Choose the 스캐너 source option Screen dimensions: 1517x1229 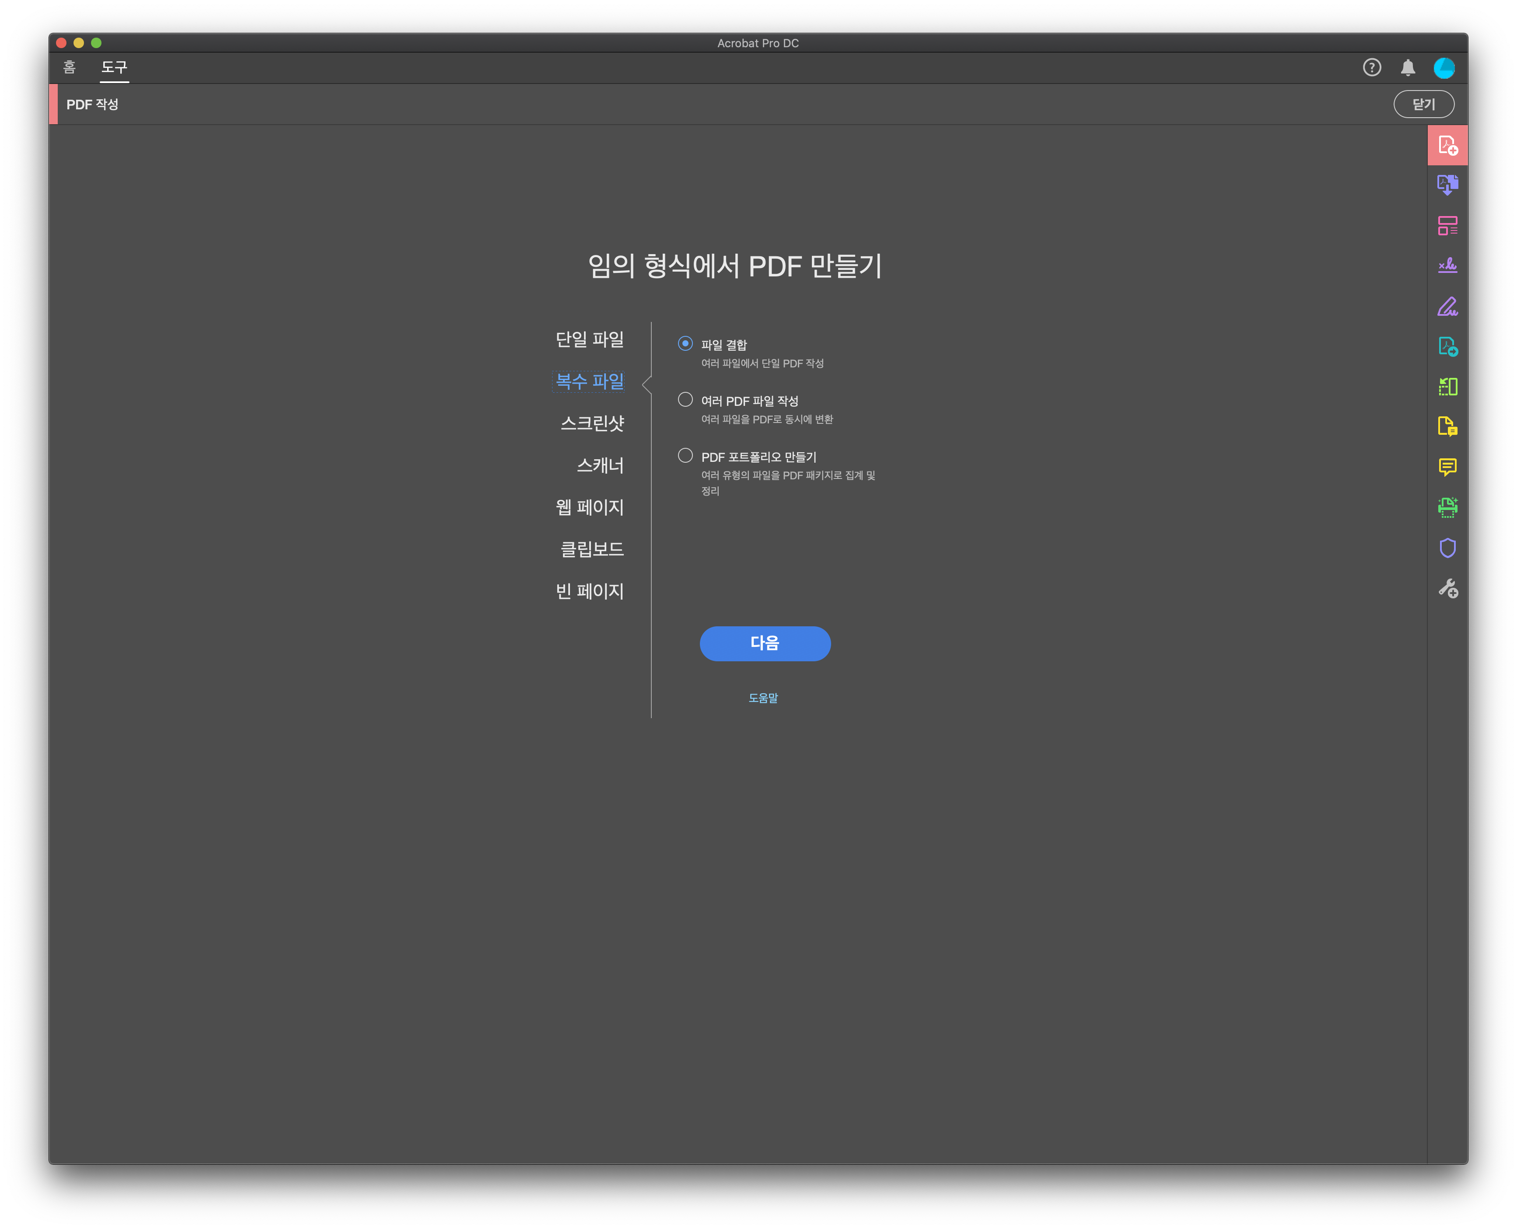[x=600, y=466]
